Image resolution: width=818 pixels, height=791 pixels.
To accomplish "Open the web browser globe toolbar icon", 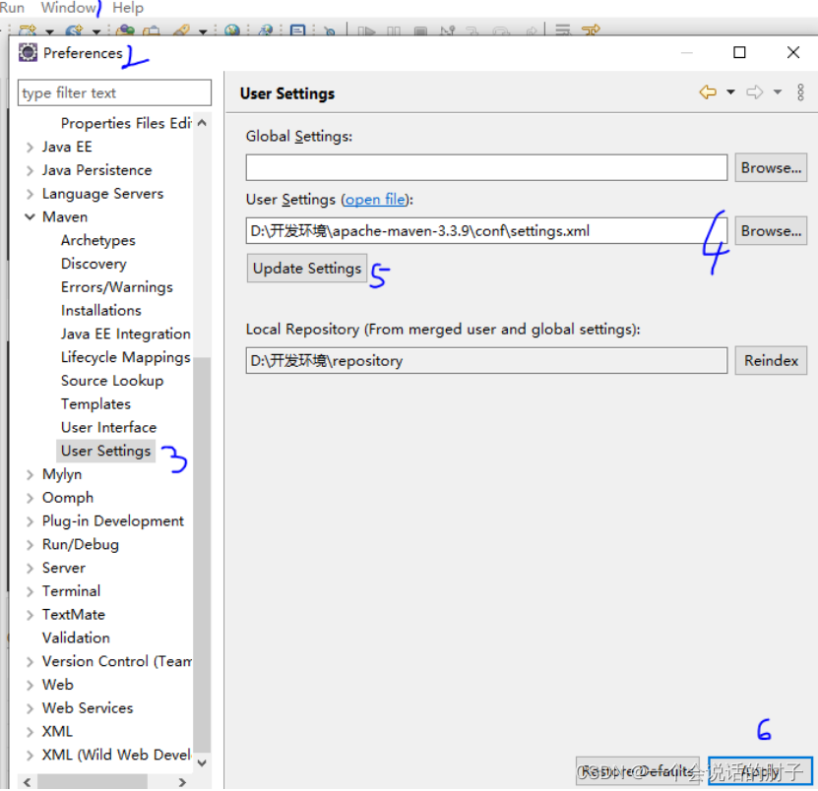I will [x=232, y=30].
